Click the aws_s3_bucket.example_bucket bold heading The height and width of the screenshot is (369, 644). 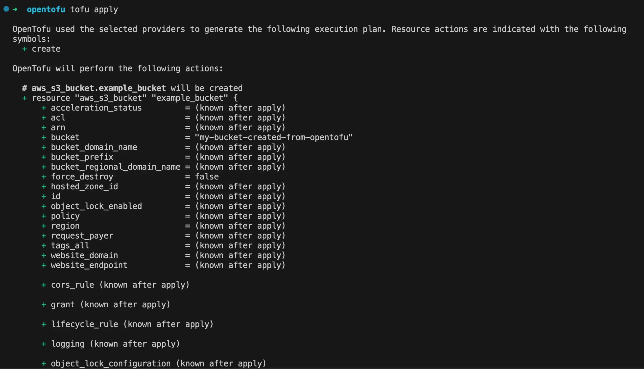[x=99, y=88]
